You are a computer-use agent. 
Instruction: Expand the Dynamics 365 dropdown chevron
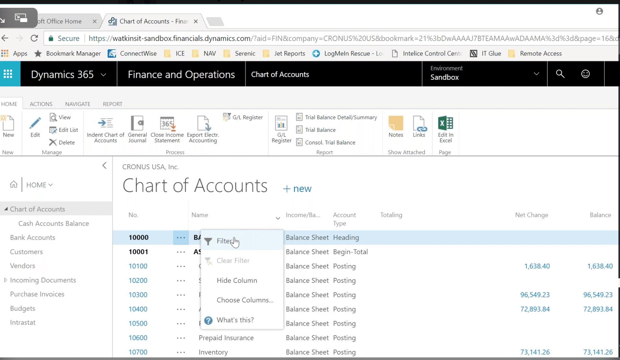pos(104,75)
